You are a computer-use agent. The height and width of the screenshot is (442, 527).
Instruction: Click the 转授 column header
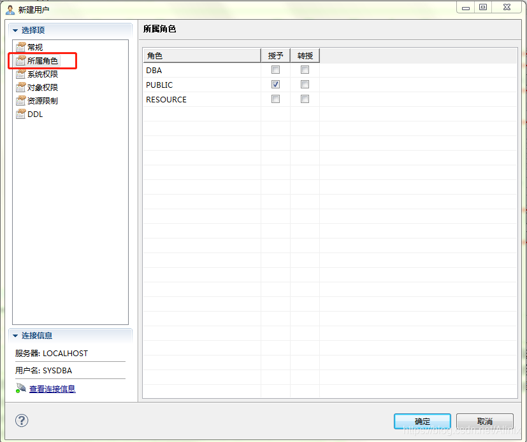coord(305,56)
